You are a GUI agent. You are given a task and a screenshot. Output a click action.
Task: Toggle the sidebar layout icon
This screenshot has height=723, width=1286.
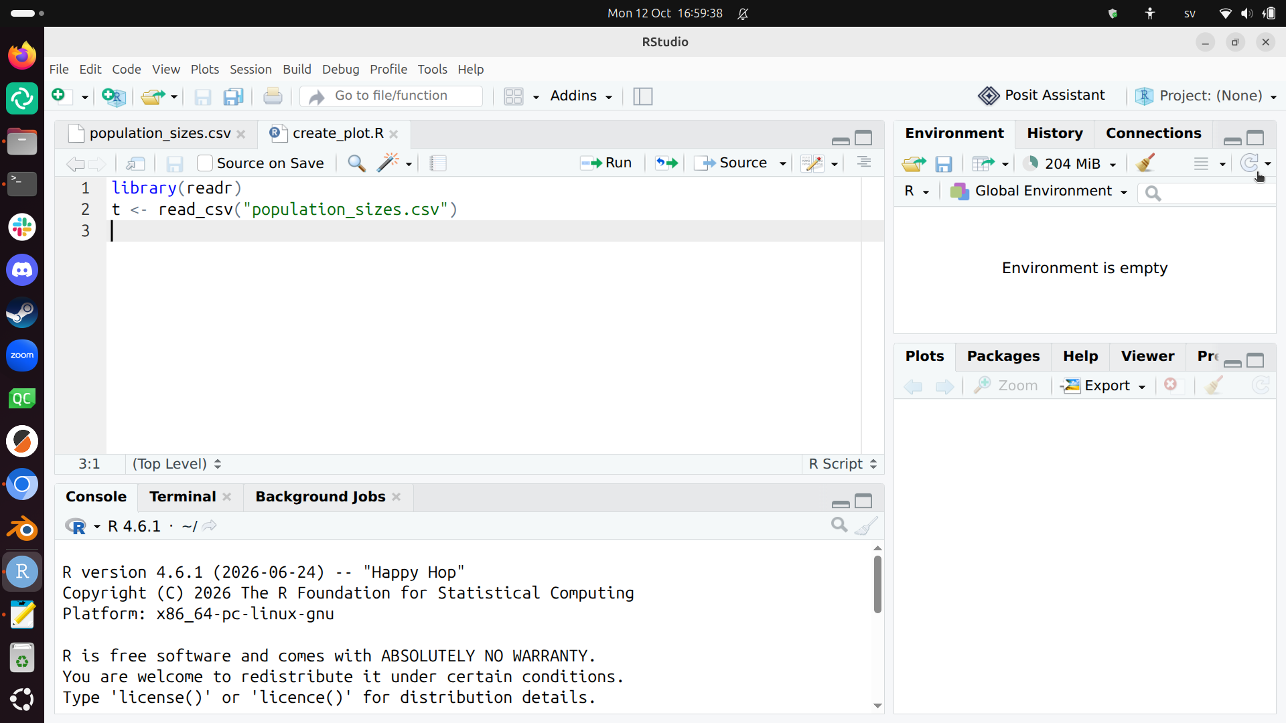642,96
